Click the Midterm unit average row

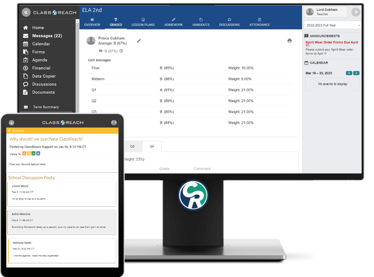[190, 79]
